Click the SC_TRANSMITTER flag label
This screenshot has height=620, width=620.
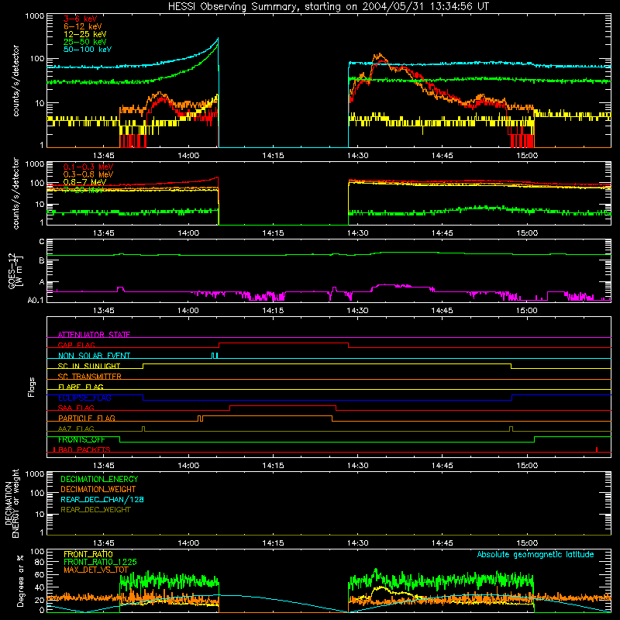pos(90,376)
